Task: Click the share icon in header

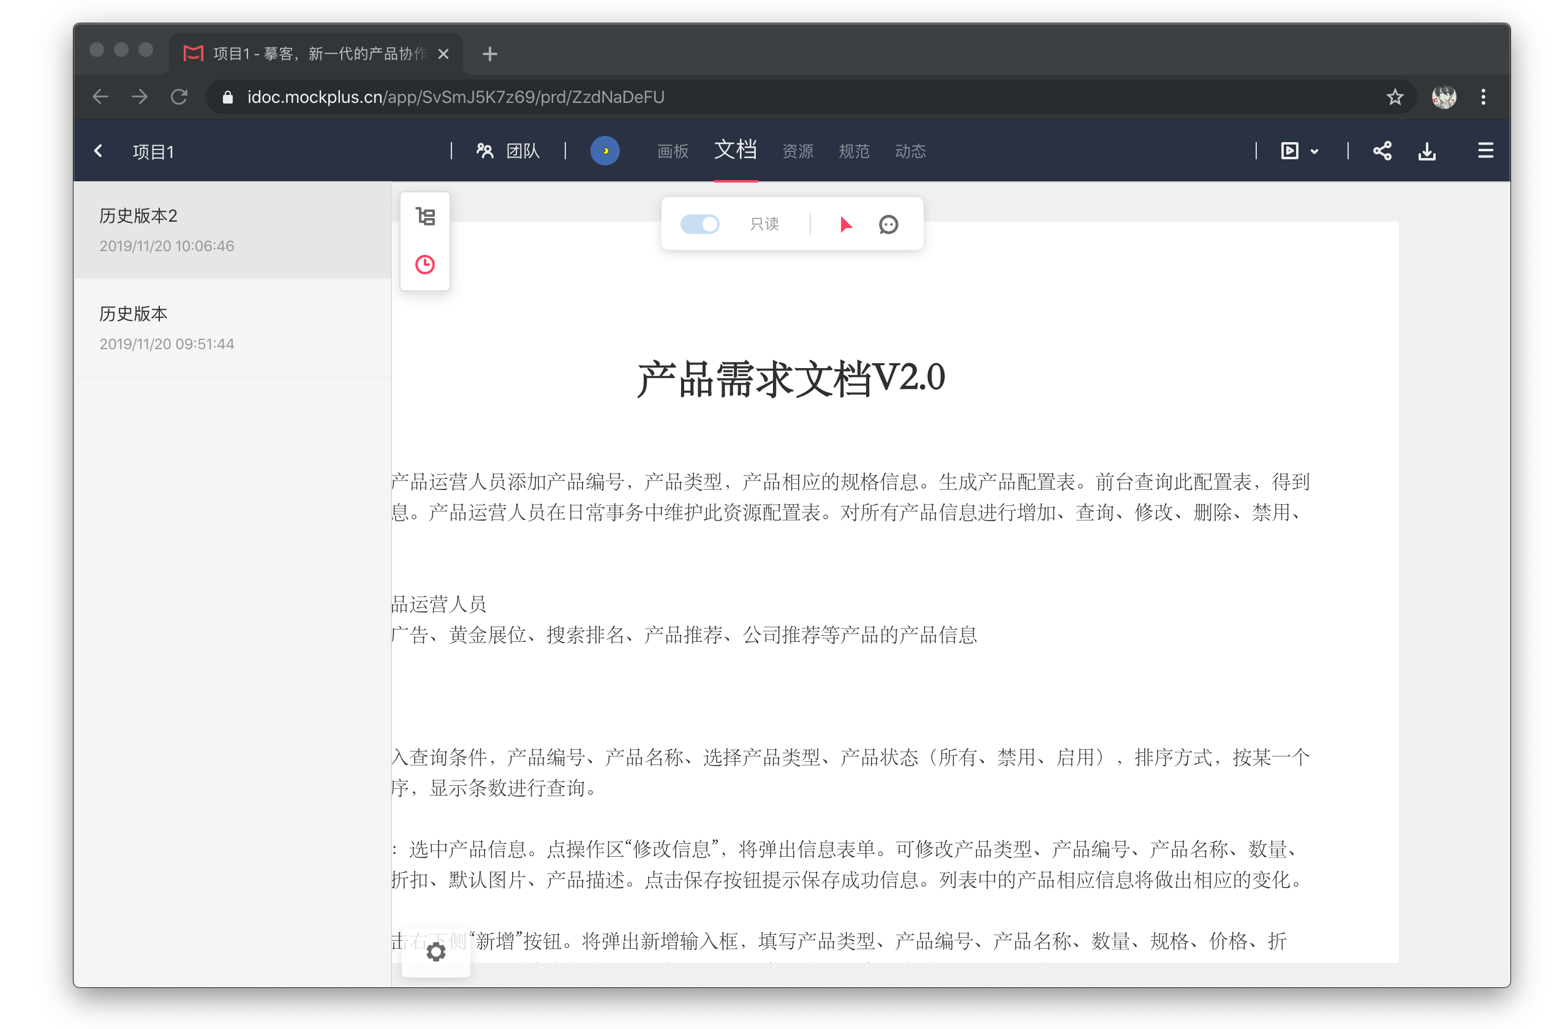Action: pos(1382,151)
